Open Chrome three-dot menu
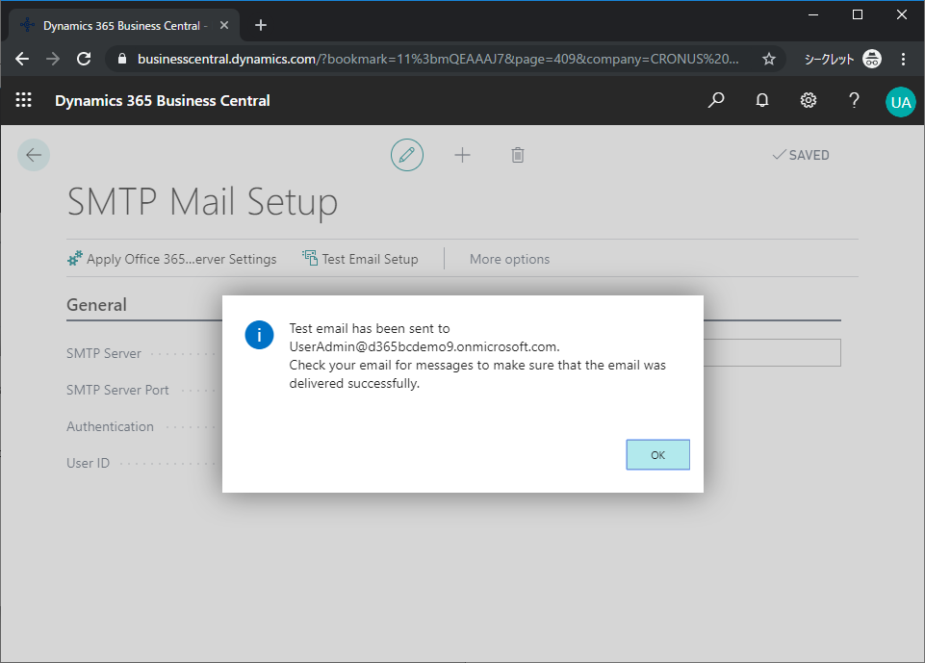Viewport: 925px width, 663px height. 903,59
